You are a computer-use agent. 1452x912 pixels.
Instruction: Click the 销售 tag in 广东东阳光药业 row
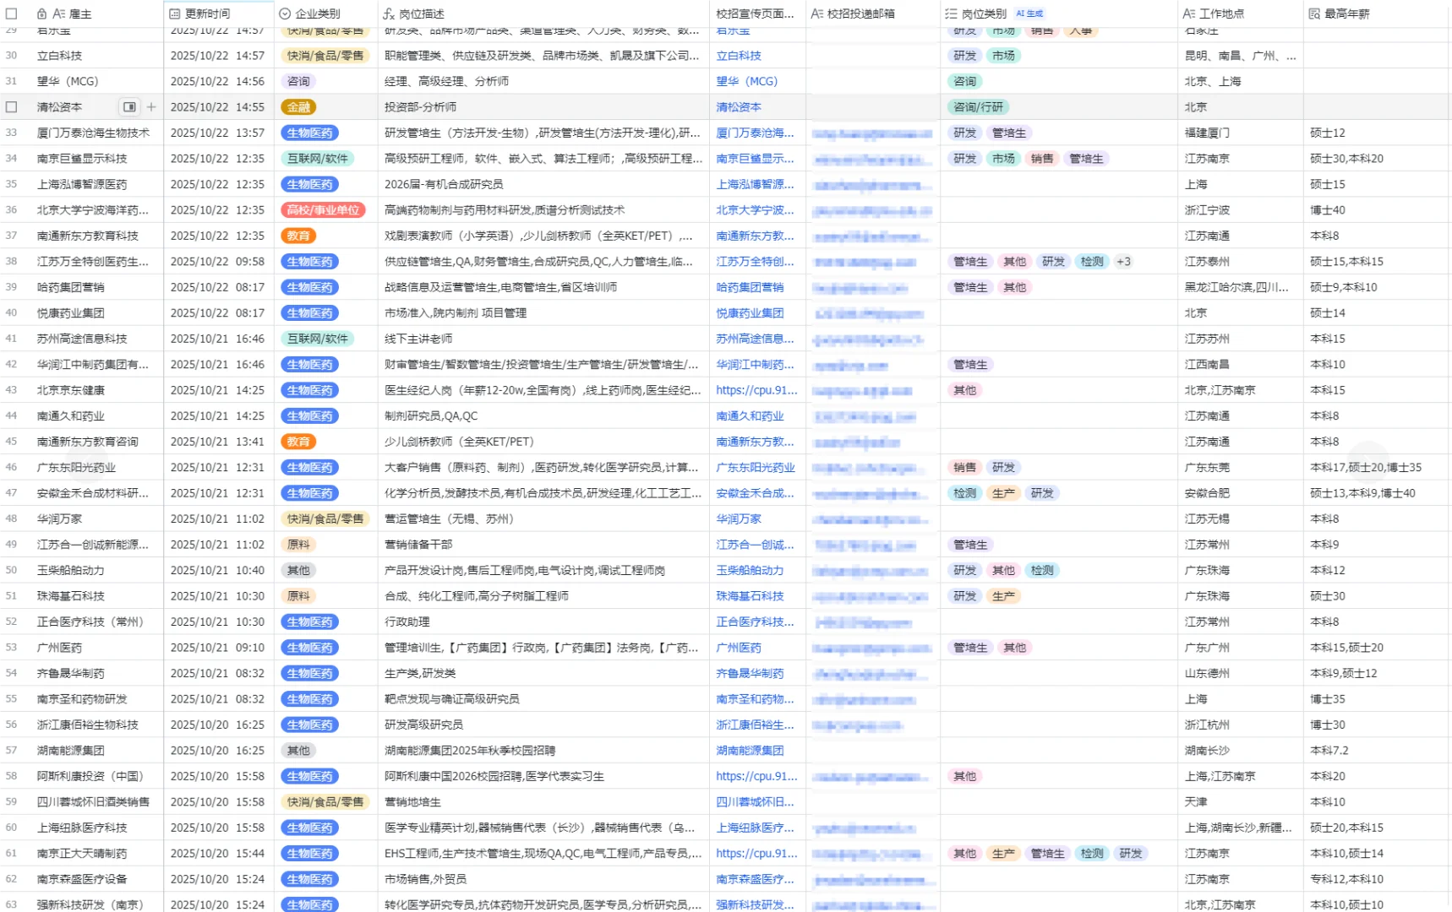965,467
